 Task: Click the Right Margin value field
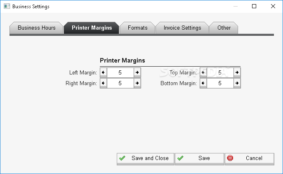click(120, 84)
